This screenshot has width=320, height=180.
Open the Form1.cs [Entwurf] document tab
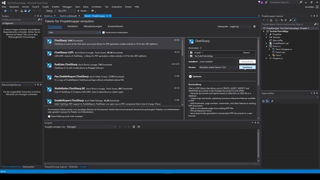click(68, 16)
